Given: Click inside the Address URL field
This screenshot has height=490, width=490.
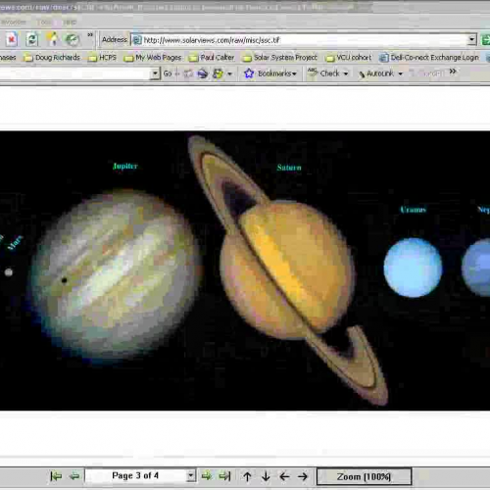Looking at the screenshot, I should (304, 40).
